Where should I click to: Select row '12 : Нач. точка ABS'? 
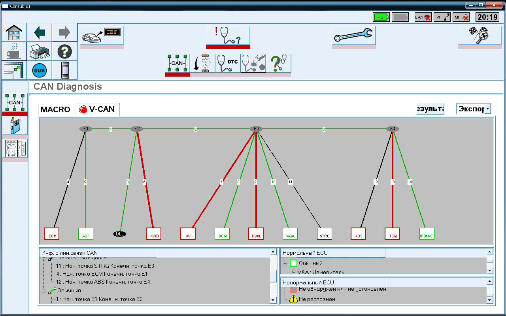tap(103, 282)
